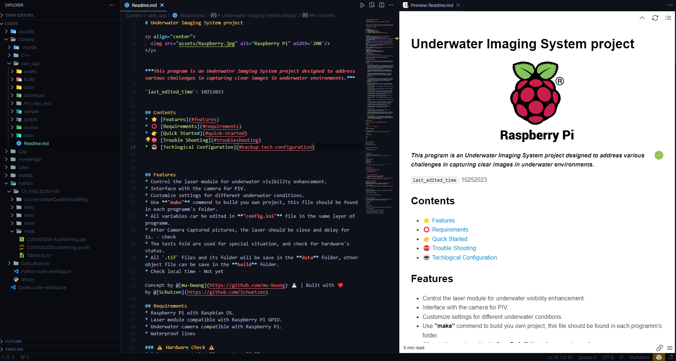The width and height of the screenshot is (676, 361).
Task: Click the lightbulb code action on line 17
Action: (x=148, y=140)
